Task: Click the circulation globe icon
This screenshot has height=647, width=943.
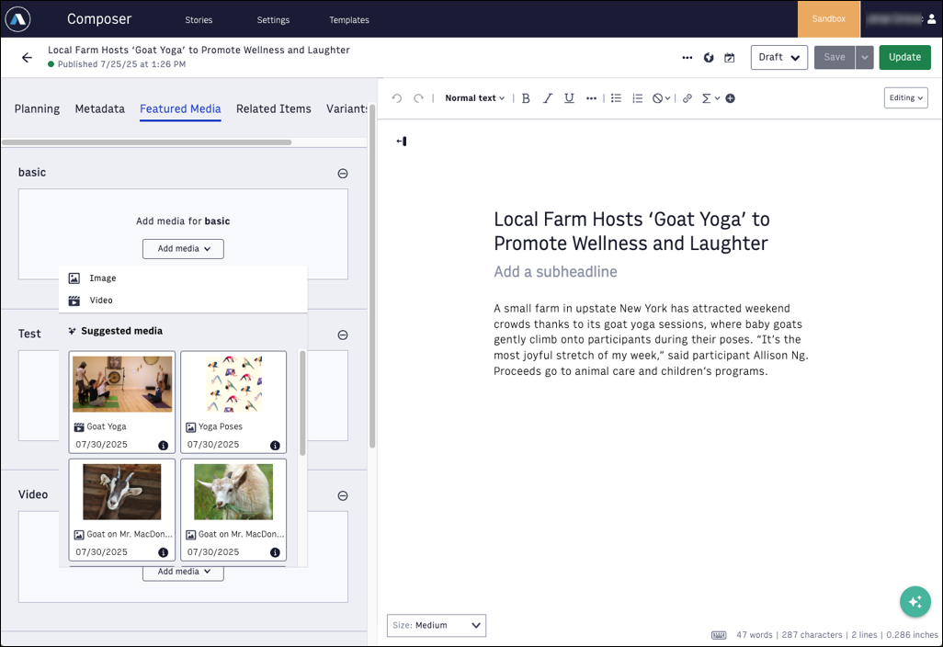Action: pos(709,58)
